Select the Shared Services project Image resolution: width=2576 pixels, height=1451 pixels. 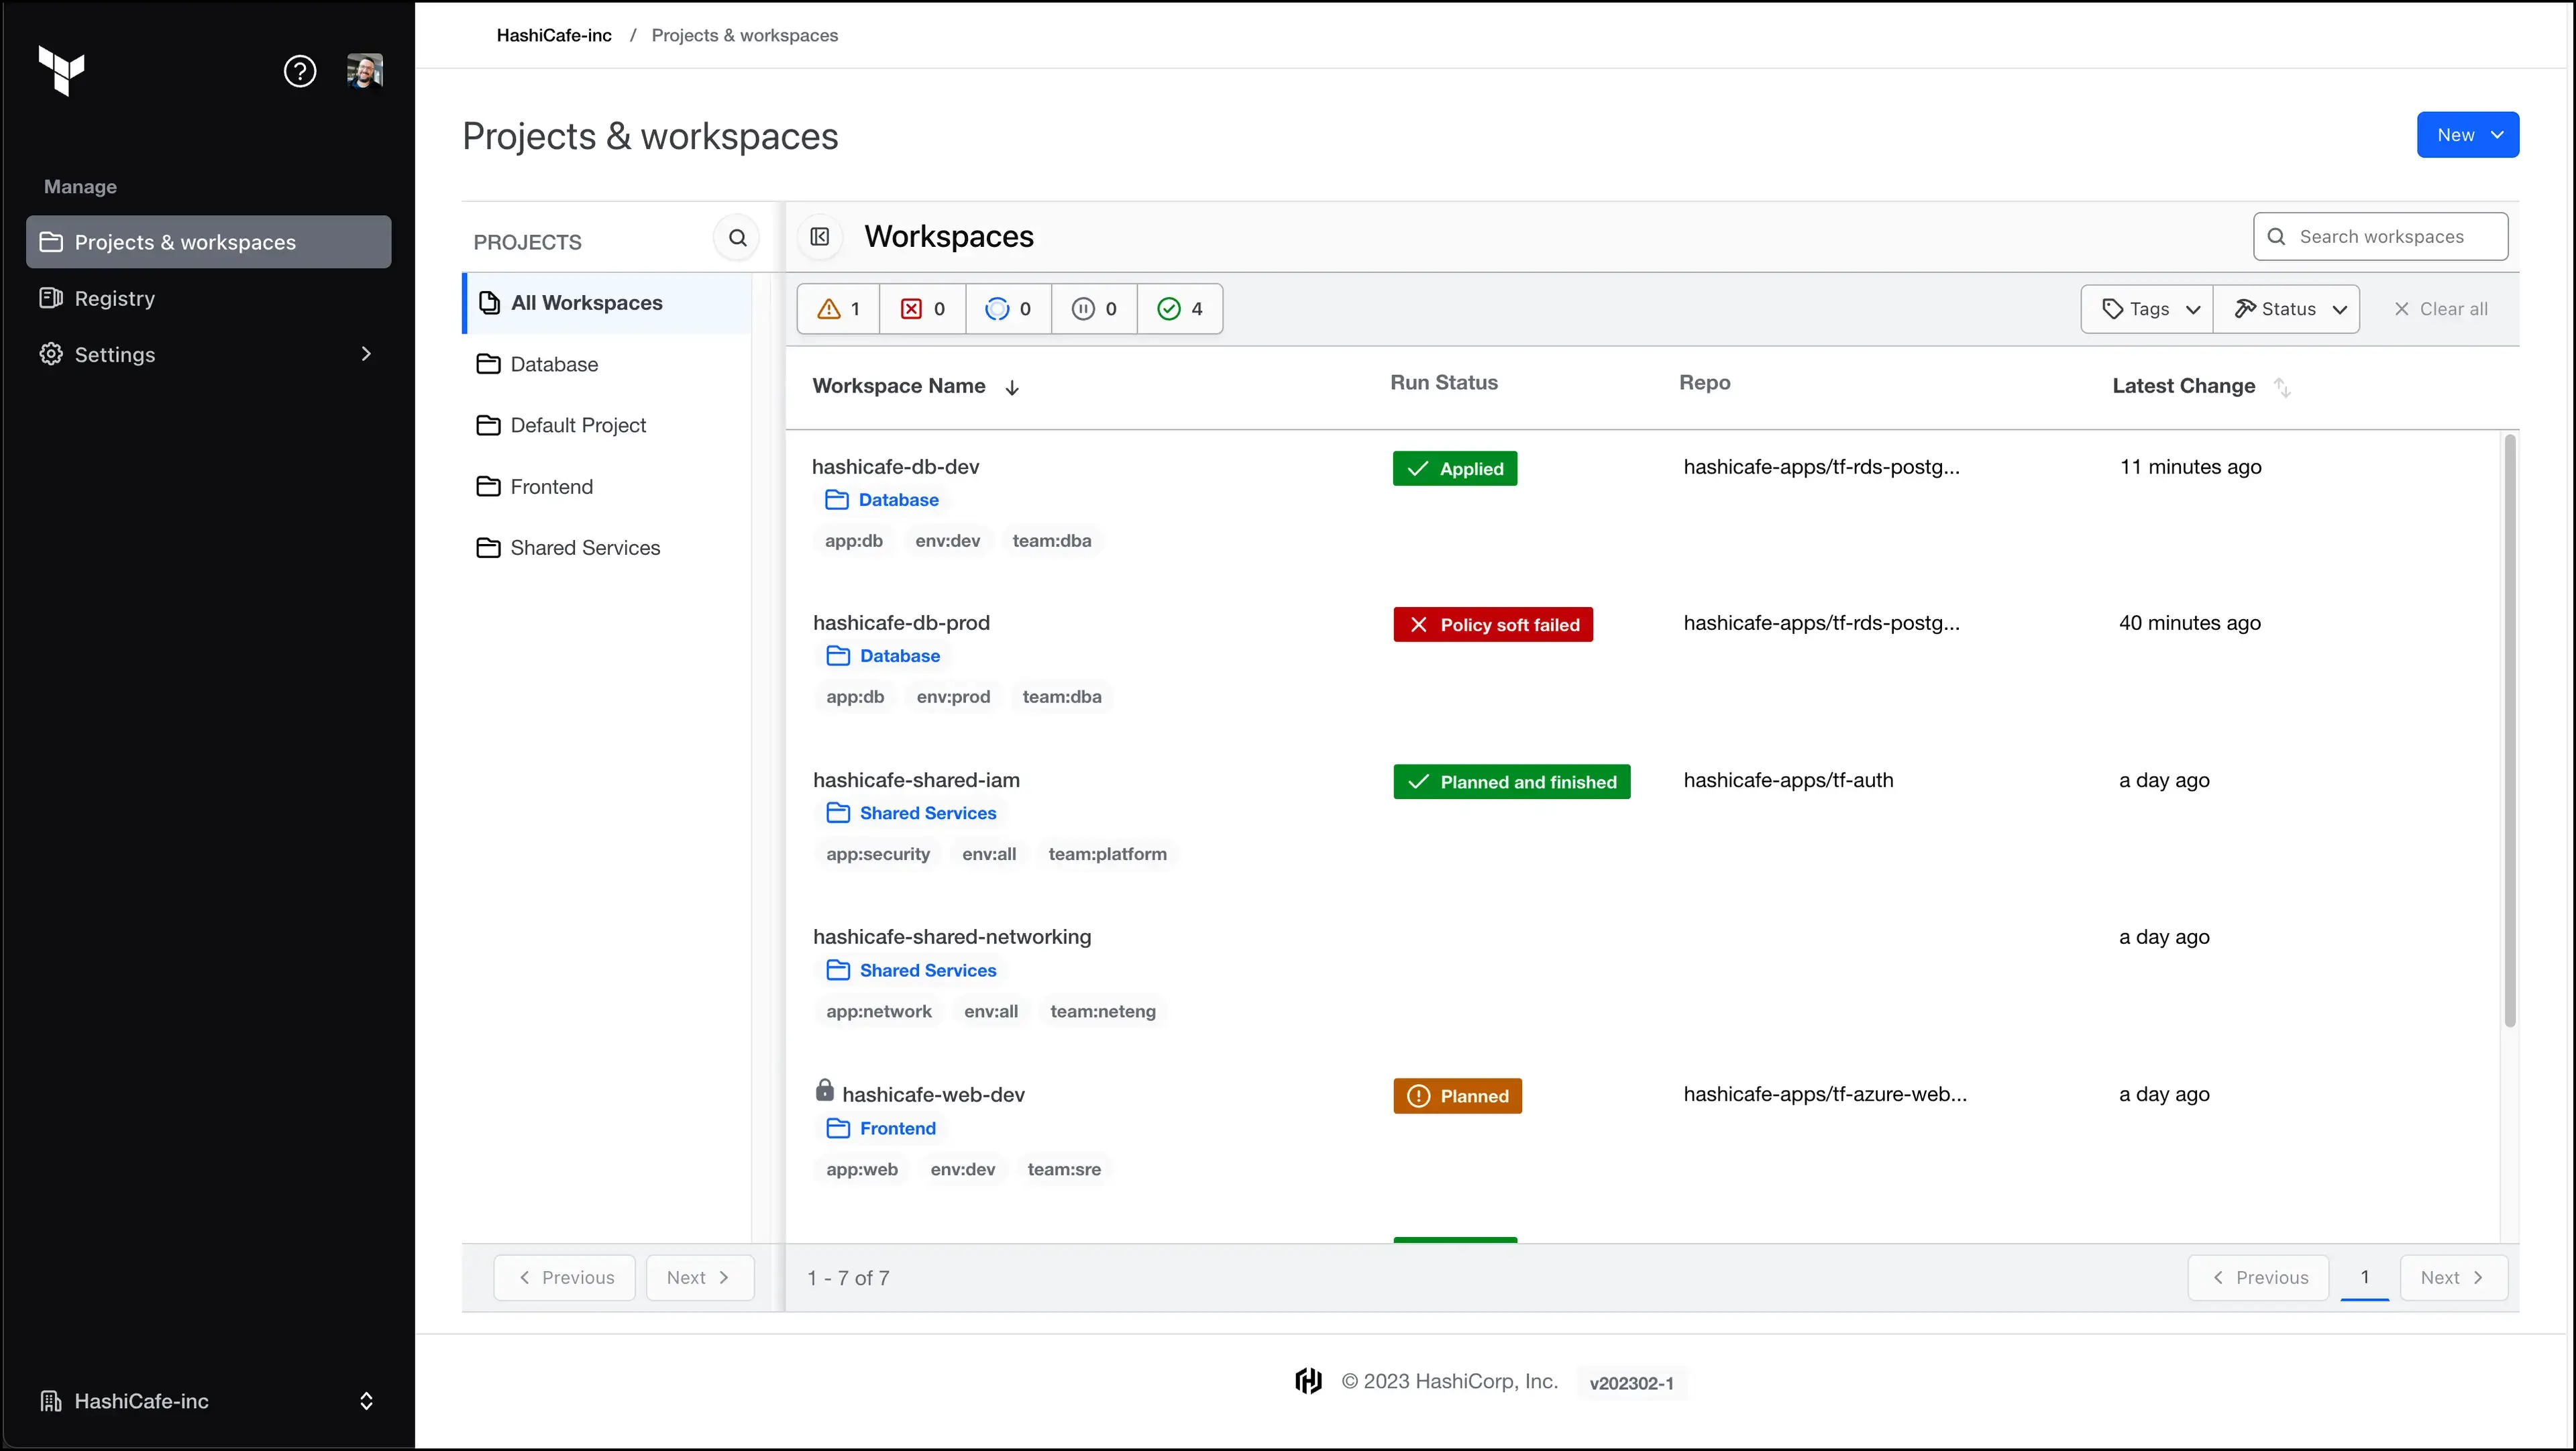(585, 547)
